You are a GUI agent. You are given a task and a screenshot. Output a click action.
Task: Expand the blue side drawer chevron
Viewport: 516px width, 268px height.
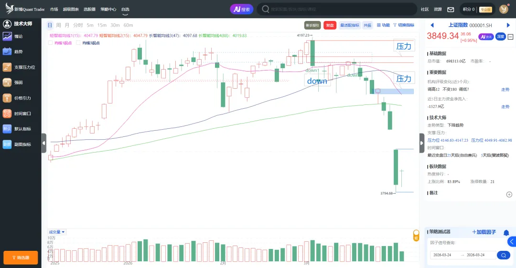[x=512, y=242]
